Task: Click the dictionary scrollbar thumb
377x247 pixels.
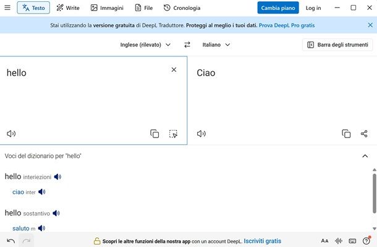Action: point(375,194)
